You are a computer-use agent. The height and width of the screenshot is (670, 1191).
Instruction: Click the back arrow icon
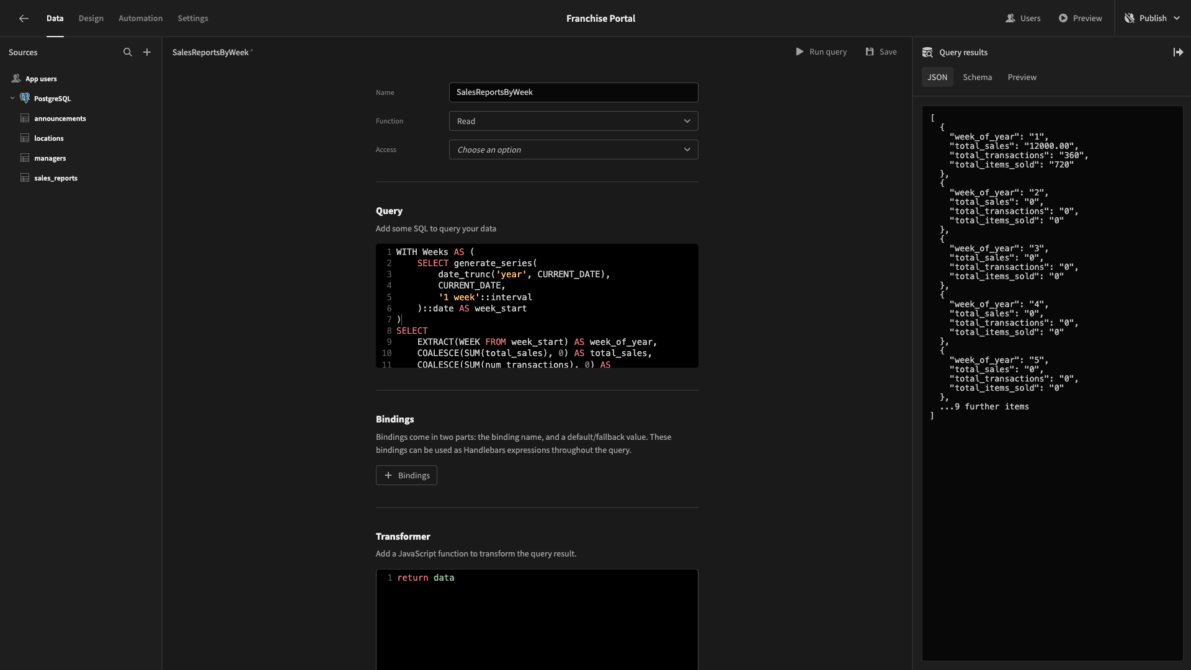tap(24, 19)
